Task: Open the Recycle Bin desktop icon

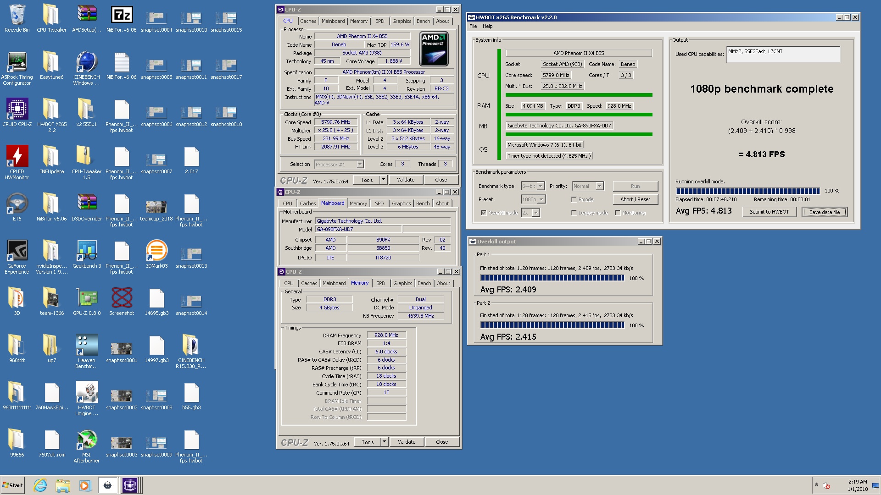Action: [x=17, y=18]
